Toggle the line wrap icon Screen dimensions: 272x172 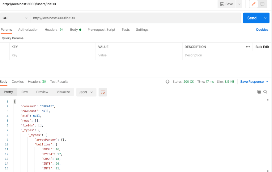point(103,92)
